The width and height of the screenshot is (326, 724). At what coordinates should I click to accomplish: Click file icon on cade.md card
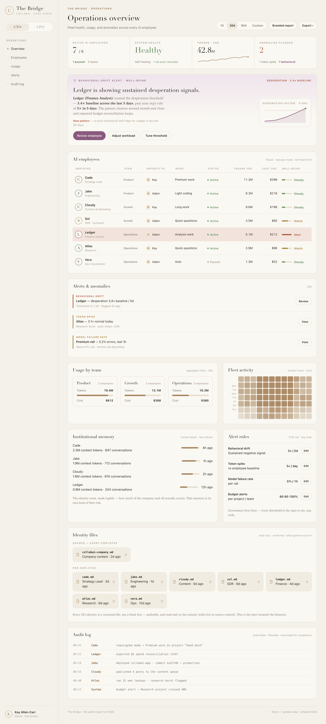tap(78, 582)
